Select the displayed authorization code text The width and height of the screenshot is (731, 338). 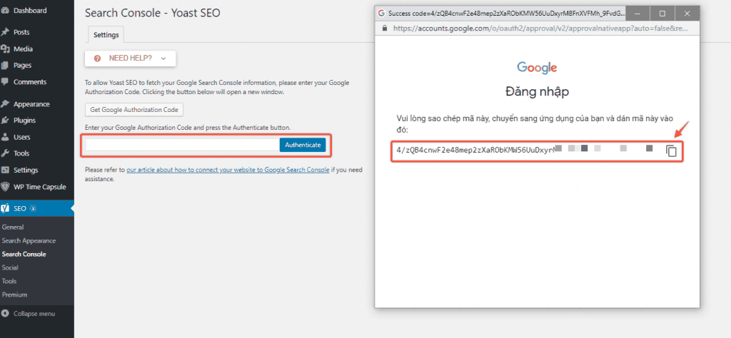click(x=475, y=150)
